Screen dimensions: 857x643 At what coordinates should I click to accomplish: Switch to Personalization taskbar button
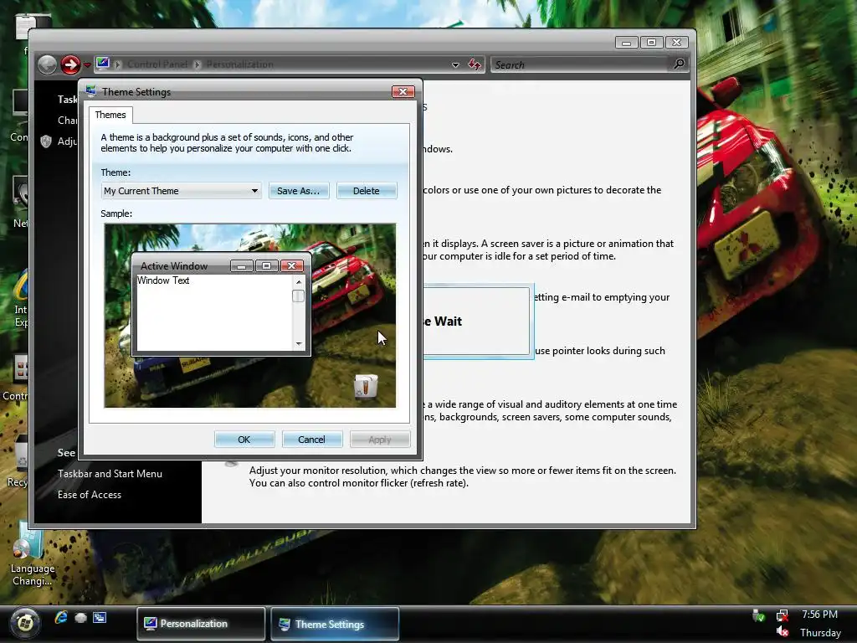201,624
